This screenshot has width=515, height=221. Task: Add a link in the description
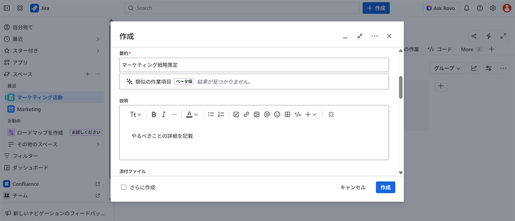coord(246,115)
